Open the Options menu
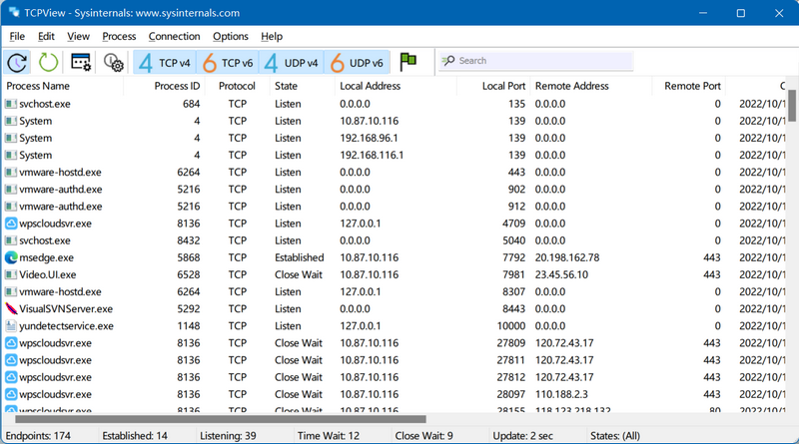Image resolution: width=799 pixels, height=444 pixels. pyautogui.click(x=231, y=36)
